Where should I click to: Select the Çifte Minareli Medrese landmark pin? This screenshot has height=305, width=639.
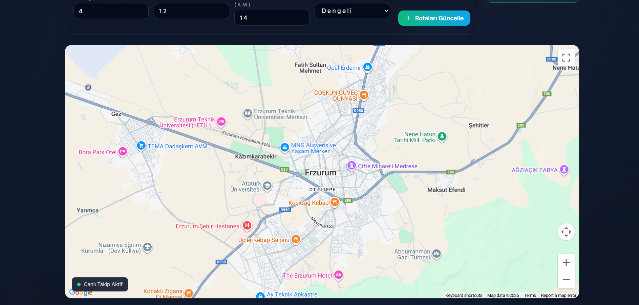click(x=352, y=166)
